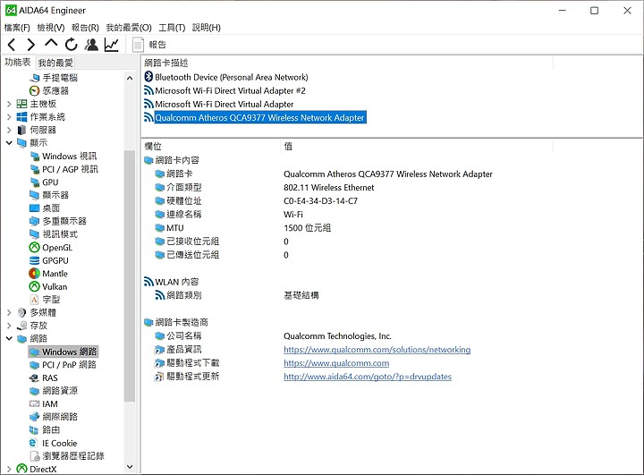Viewport: 644px width, 475px height.
Task: Open the graph chart toolbar icon
Action: point(111,45)
